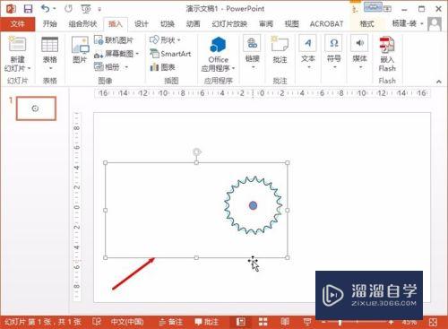Open the 文本 (Text) group button
Screen dimensions: 448x329
308,51
